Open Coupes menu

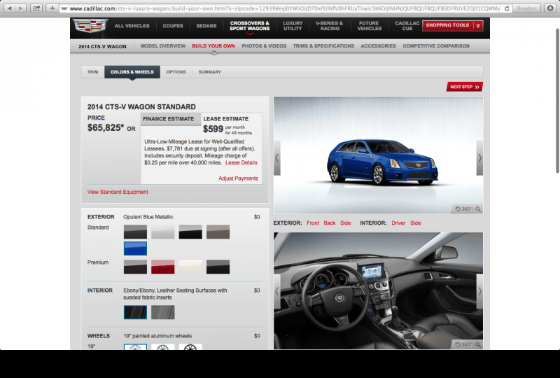click(x=173, y=26)
